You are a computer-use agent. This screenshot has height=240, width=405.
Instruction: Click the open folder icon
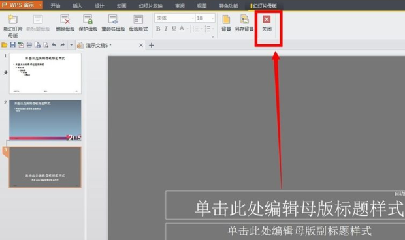pos(4,45)
